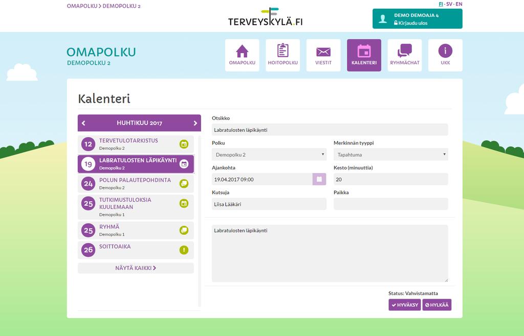The image size is (524, 336).
Task: Click Kirjaudu ulos link
Action: tap(411, 23)
